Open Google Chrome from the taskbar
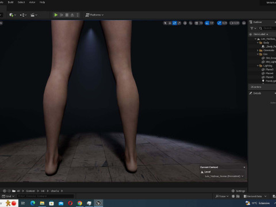276x207 pixels. point(80,203)
